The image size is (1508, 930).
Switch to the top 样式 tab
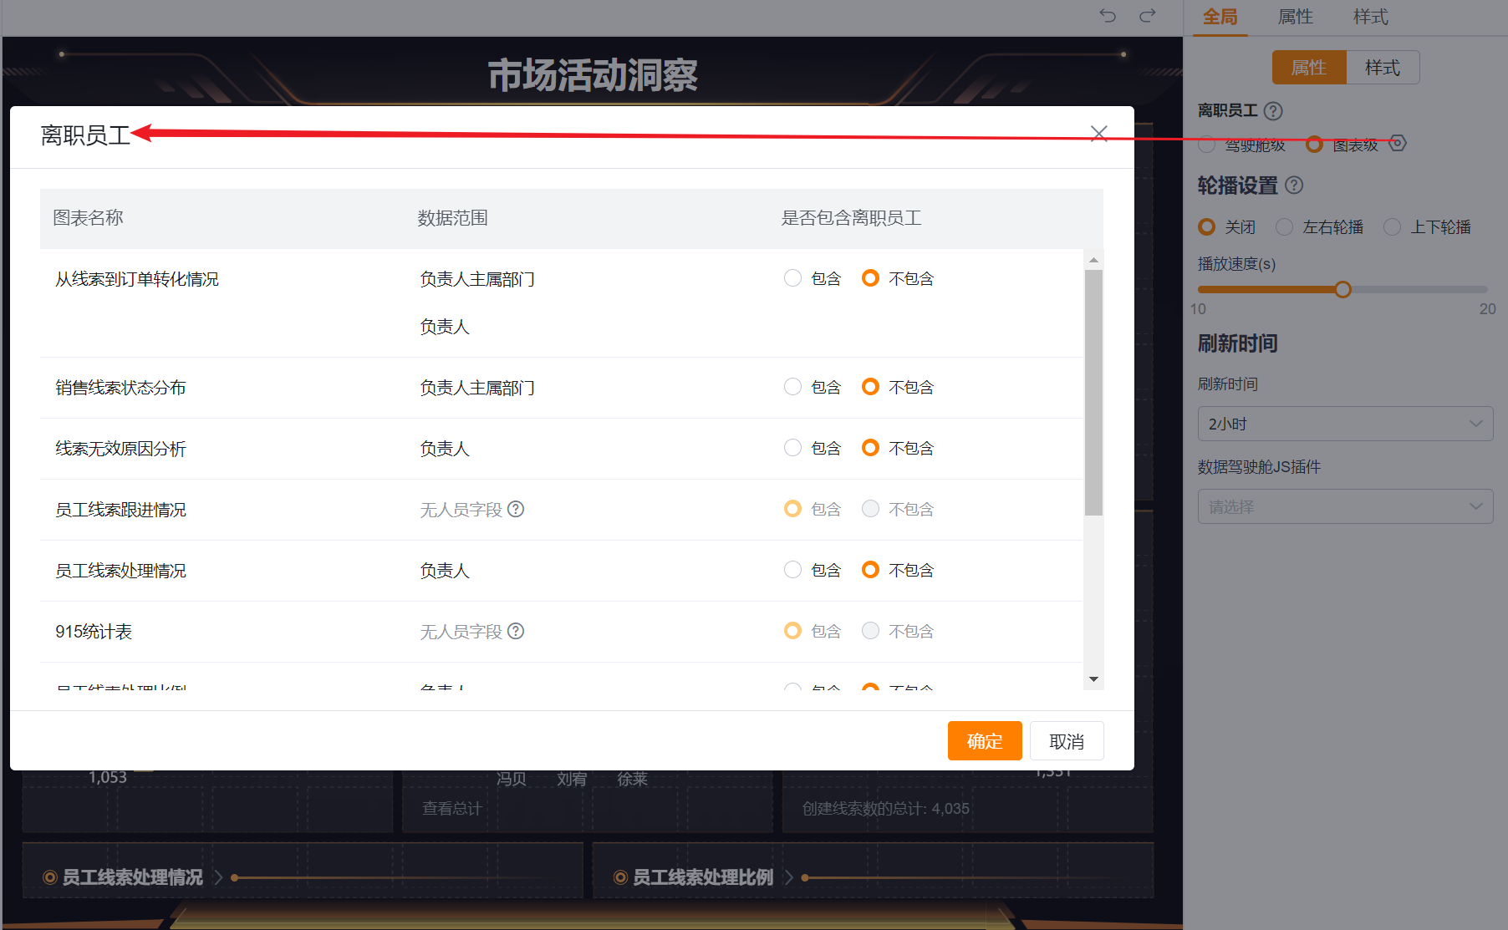click(1370, 17)
